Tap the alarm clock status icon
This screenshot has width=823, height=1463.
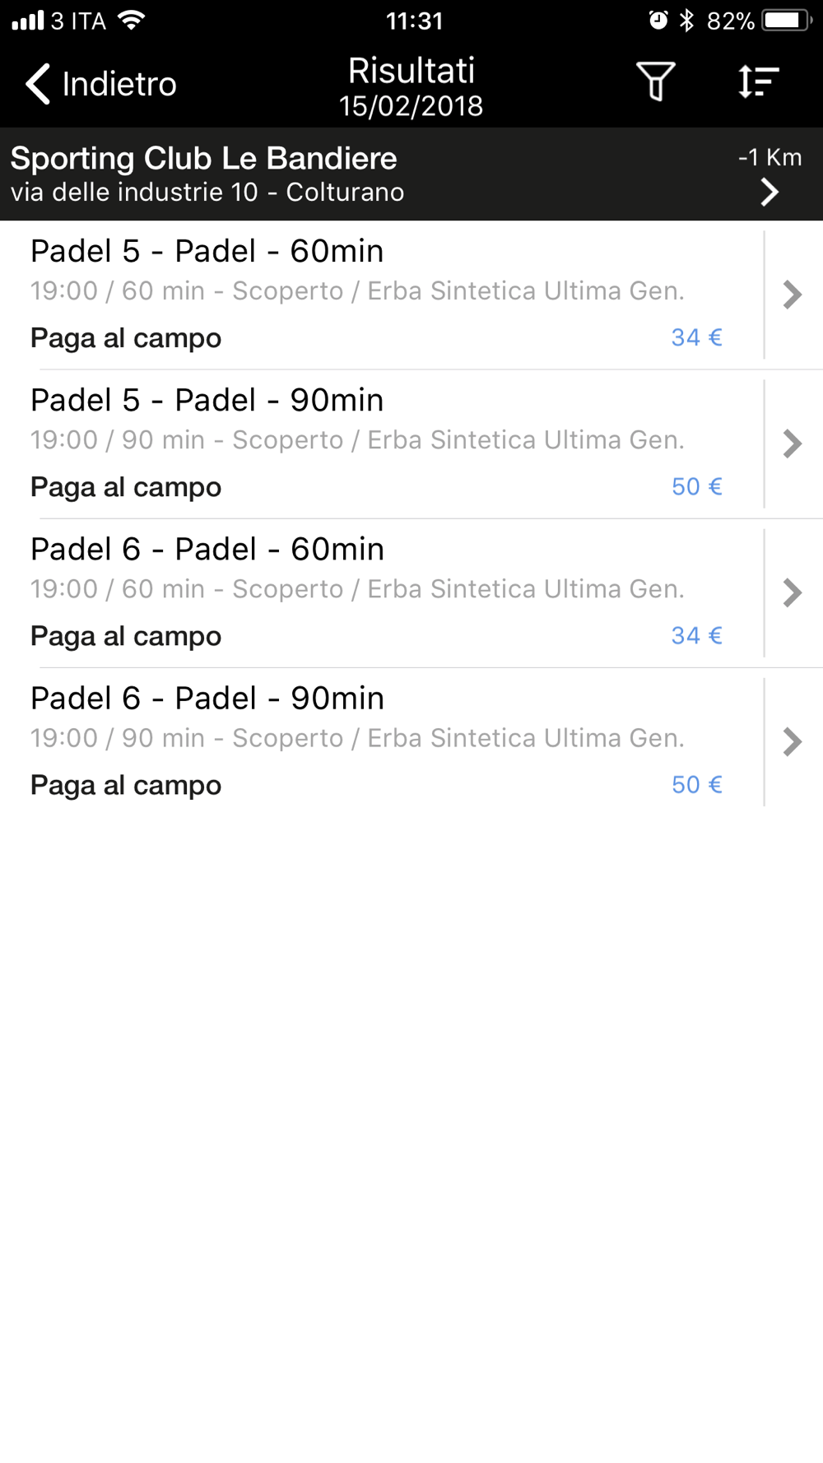658,21
